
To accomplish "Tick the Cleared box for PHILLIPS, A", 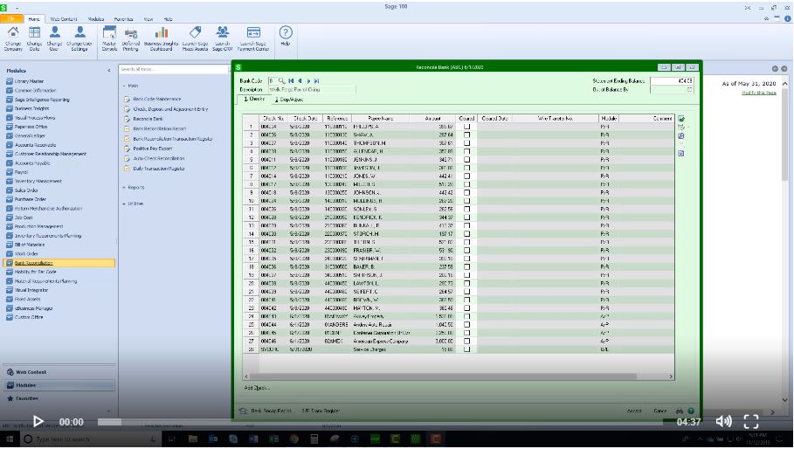I will [x=466, y=127].
